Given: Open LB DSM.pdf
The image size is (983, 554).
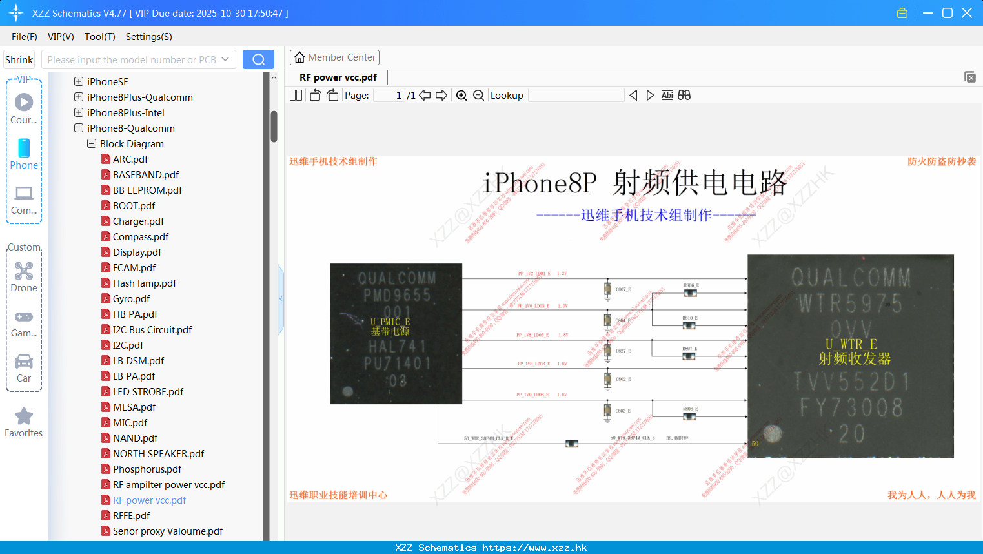Looking at the screenshot, I should (x=138, y=360).
